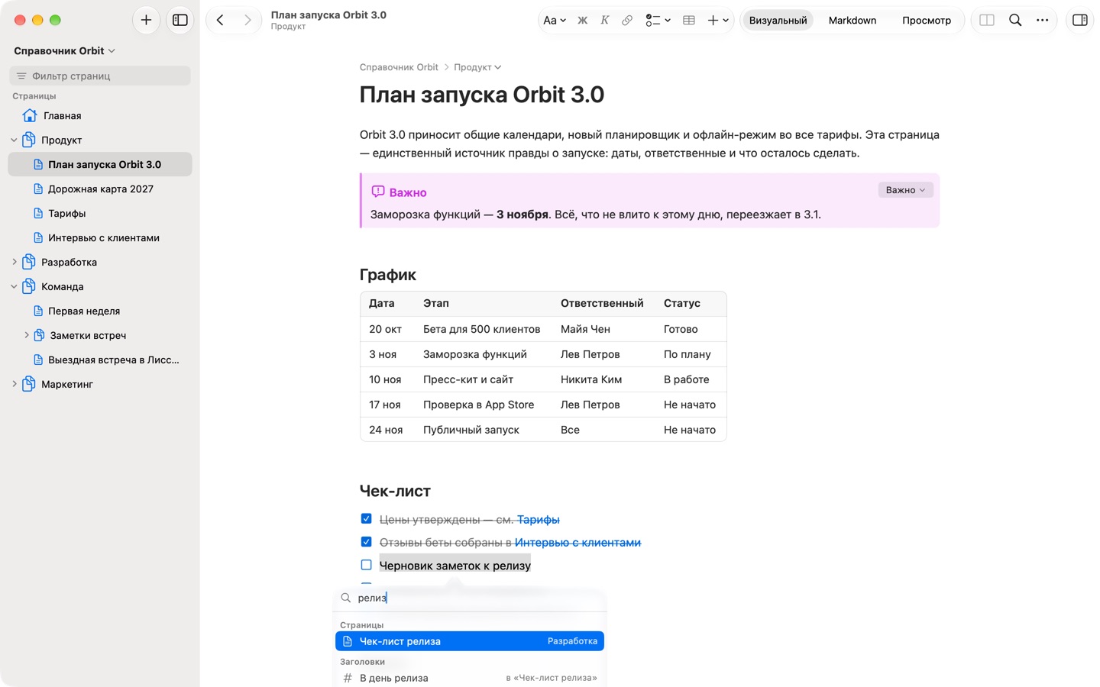Screen dimensions: 1100x687
Task: Follow the Тарифы link in the checklist
Action: 539,520
